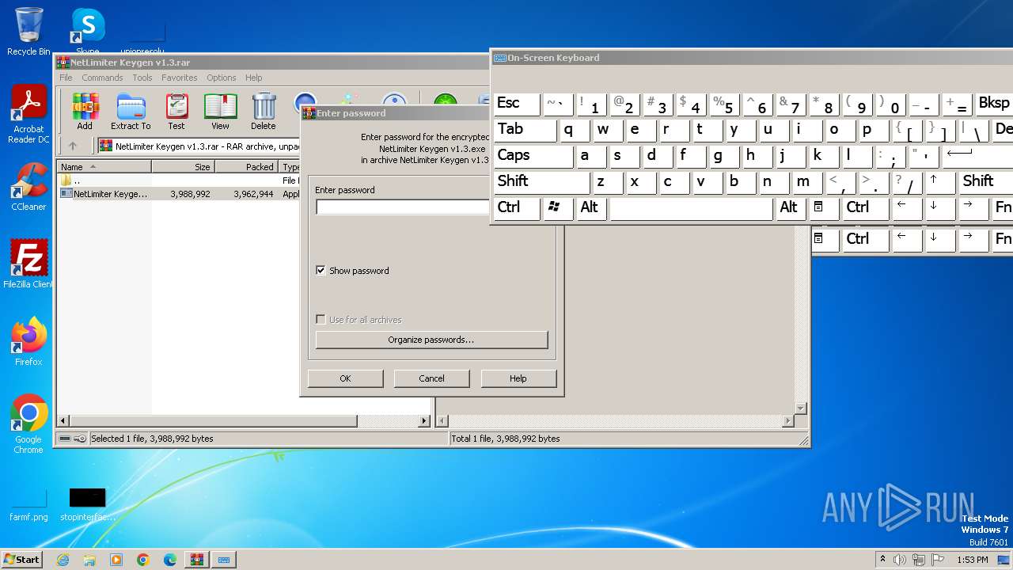1013x570 pixels.
Task: Toggle right Shift key on On-Screen Keyboard
Action: (986, 181)
